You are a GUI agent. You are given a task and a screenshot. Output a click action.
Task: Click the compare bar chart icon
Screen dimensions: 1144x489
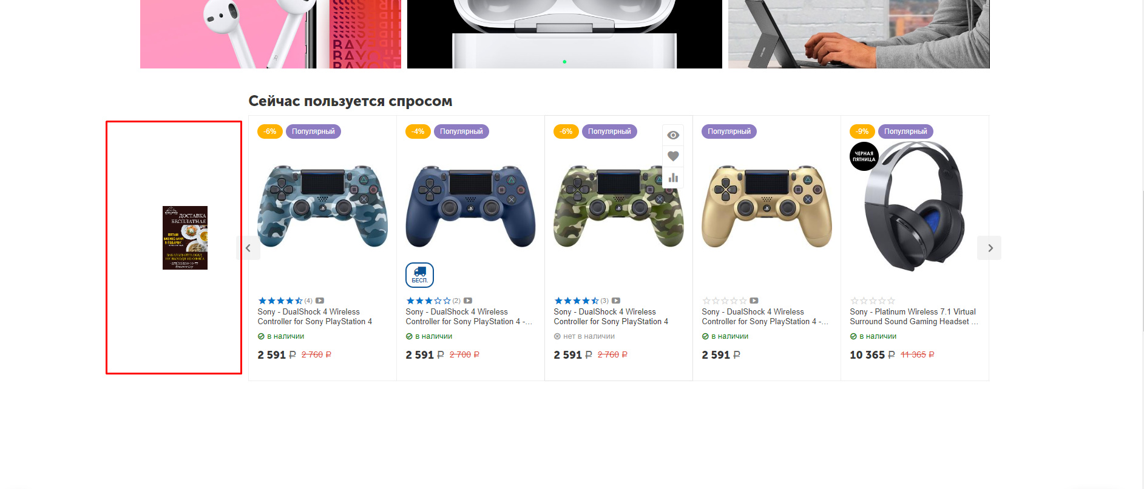(x=673, y=178)
